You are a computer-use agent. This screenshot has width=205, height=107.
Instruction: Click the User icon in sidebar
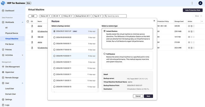coord(3,83)
